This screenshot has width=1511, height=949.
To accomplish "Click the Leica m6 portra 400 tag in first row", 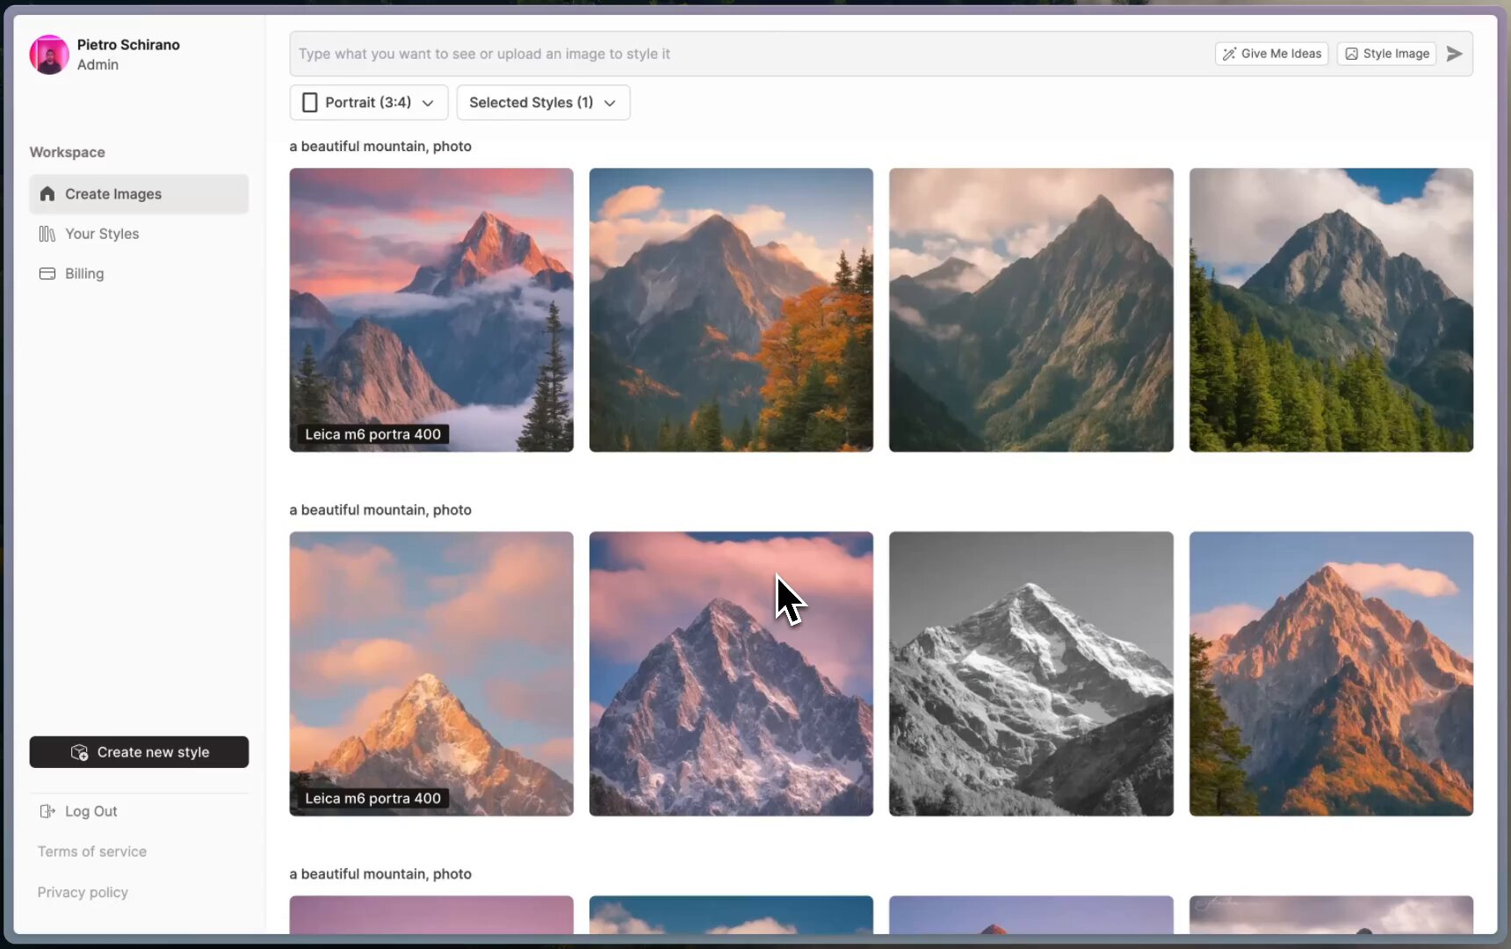I will [373, 434].
